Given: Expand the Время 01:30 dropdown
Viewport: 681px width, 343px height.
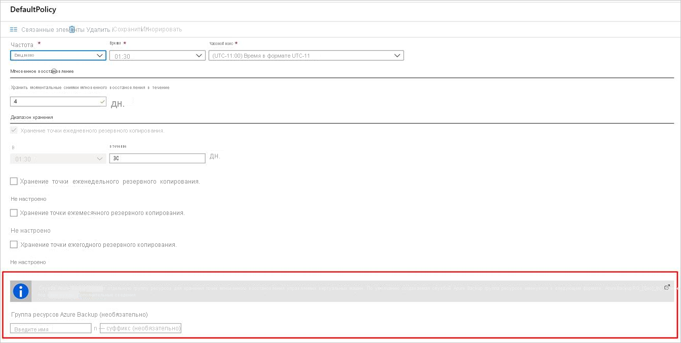Looking at the screenshot, I should coord(157,56).
